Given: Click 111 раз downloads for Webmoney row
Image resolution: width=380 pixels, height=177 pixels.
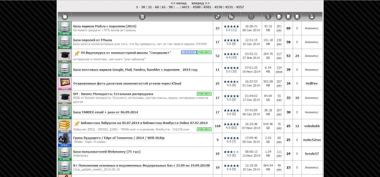Looking at the screenshot, I should click(279, 154).
